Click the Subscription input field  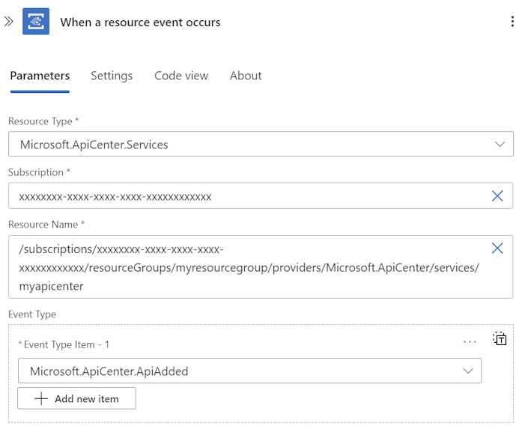(247, 196)
